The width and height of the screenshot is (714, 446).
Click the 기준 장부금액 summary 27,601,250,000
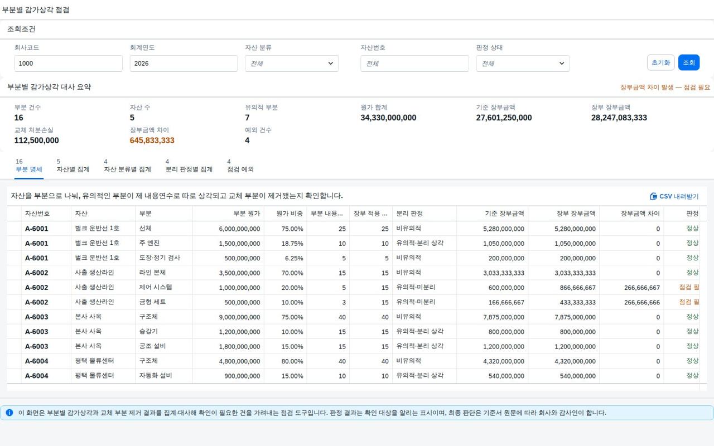[504, 118]
